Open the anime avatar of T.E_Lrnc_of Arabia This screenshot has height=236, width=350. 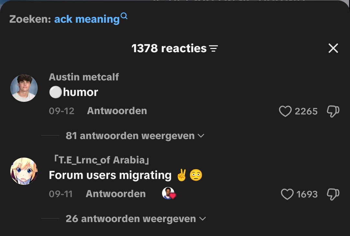click(x=24, y=171)
